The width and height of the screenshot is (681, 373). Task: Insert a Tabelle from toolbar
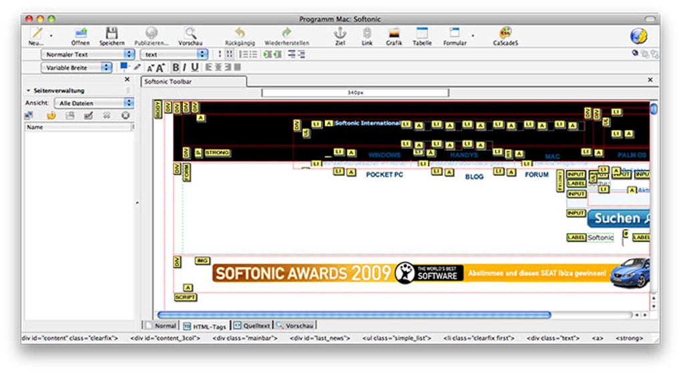coord(422,33)
